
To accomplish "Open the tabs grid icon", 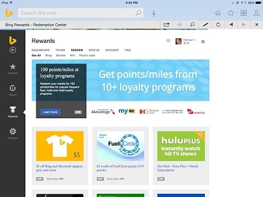I will 243,13.
